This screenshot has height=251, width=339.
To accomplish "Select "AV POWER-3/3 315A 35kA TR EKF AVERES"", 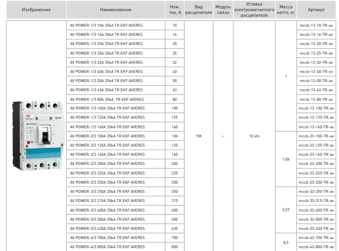I will pyautogui.click(x=108, y=201).
